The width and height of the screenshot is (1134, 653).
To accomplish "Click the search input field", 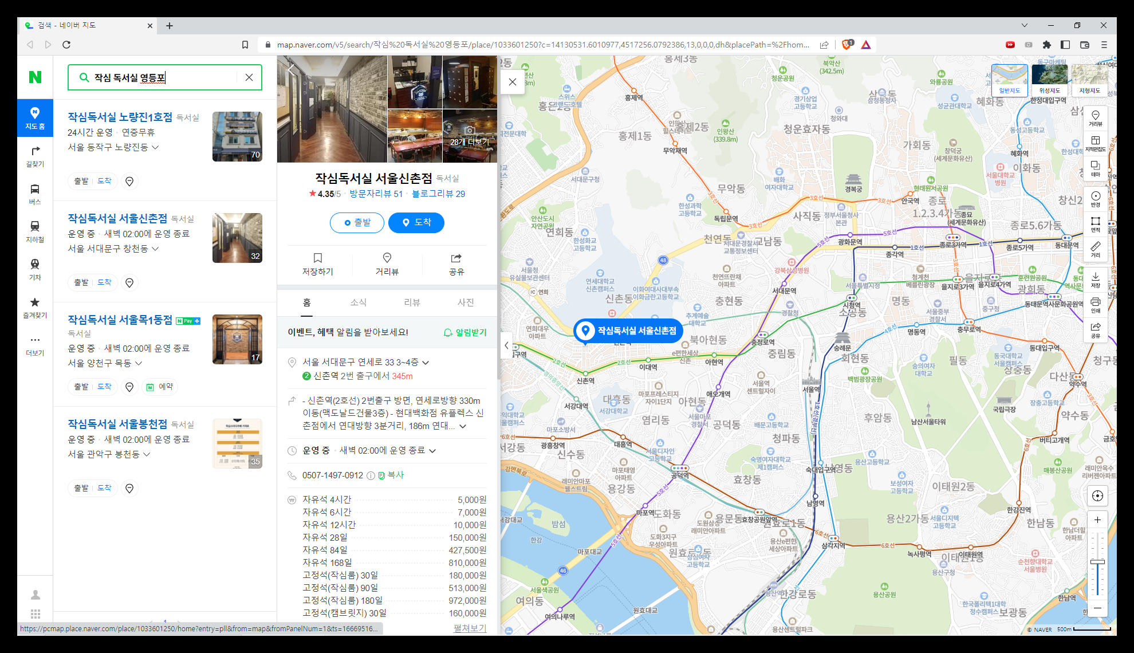I will coord(165,77).
